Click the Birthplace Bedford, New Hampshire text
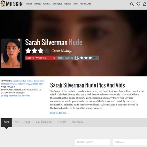Image resolution: width=147 pixels, height=147 pixels. [x=21, y=90]
